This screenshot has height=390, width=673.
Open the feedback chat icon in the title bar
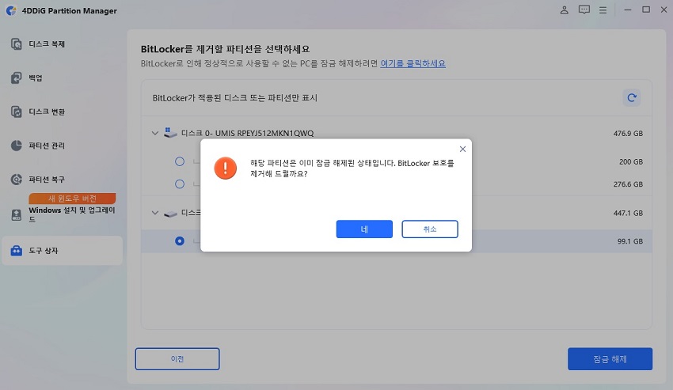click(x=584, y=9)
